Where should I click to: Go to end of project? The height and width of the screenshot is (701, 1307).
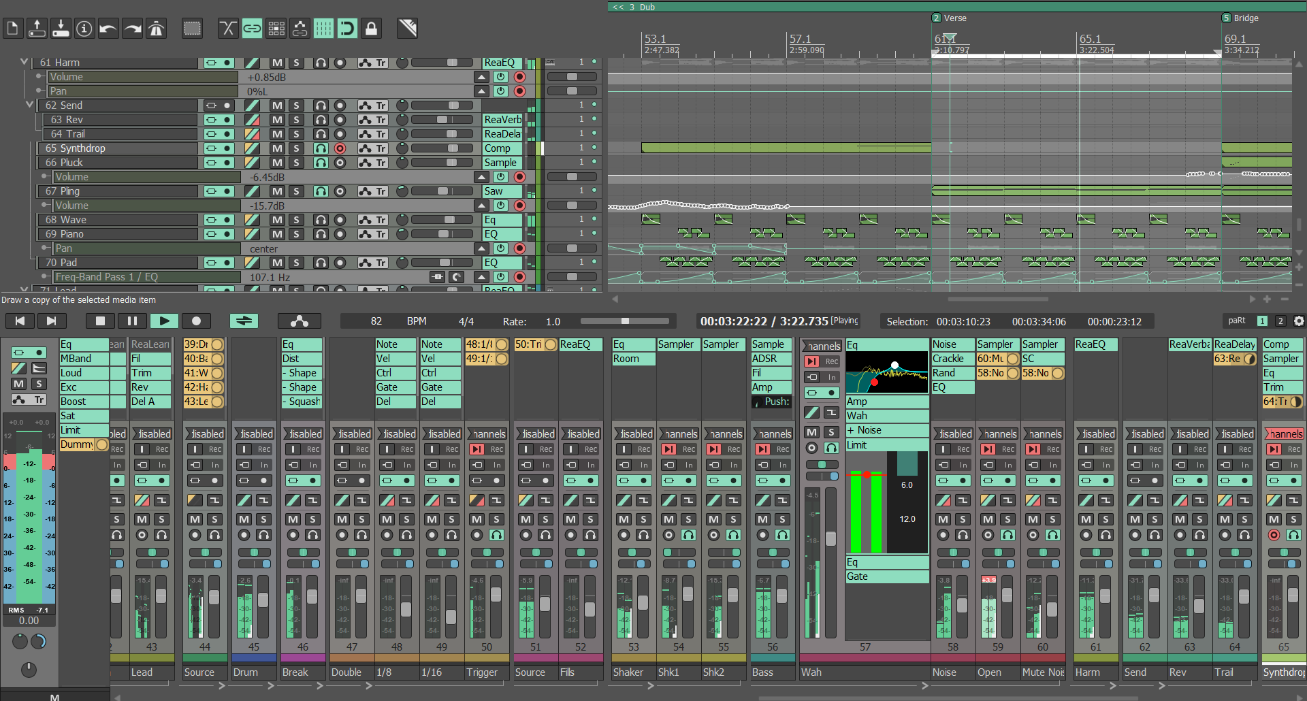pyautogui.click(x=51, y=321)
